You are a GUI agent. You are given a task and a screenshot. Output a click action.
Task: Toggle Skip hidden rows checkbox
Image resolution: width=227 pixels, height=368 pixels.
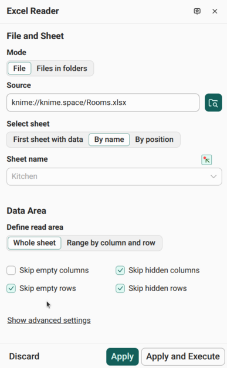120,288
